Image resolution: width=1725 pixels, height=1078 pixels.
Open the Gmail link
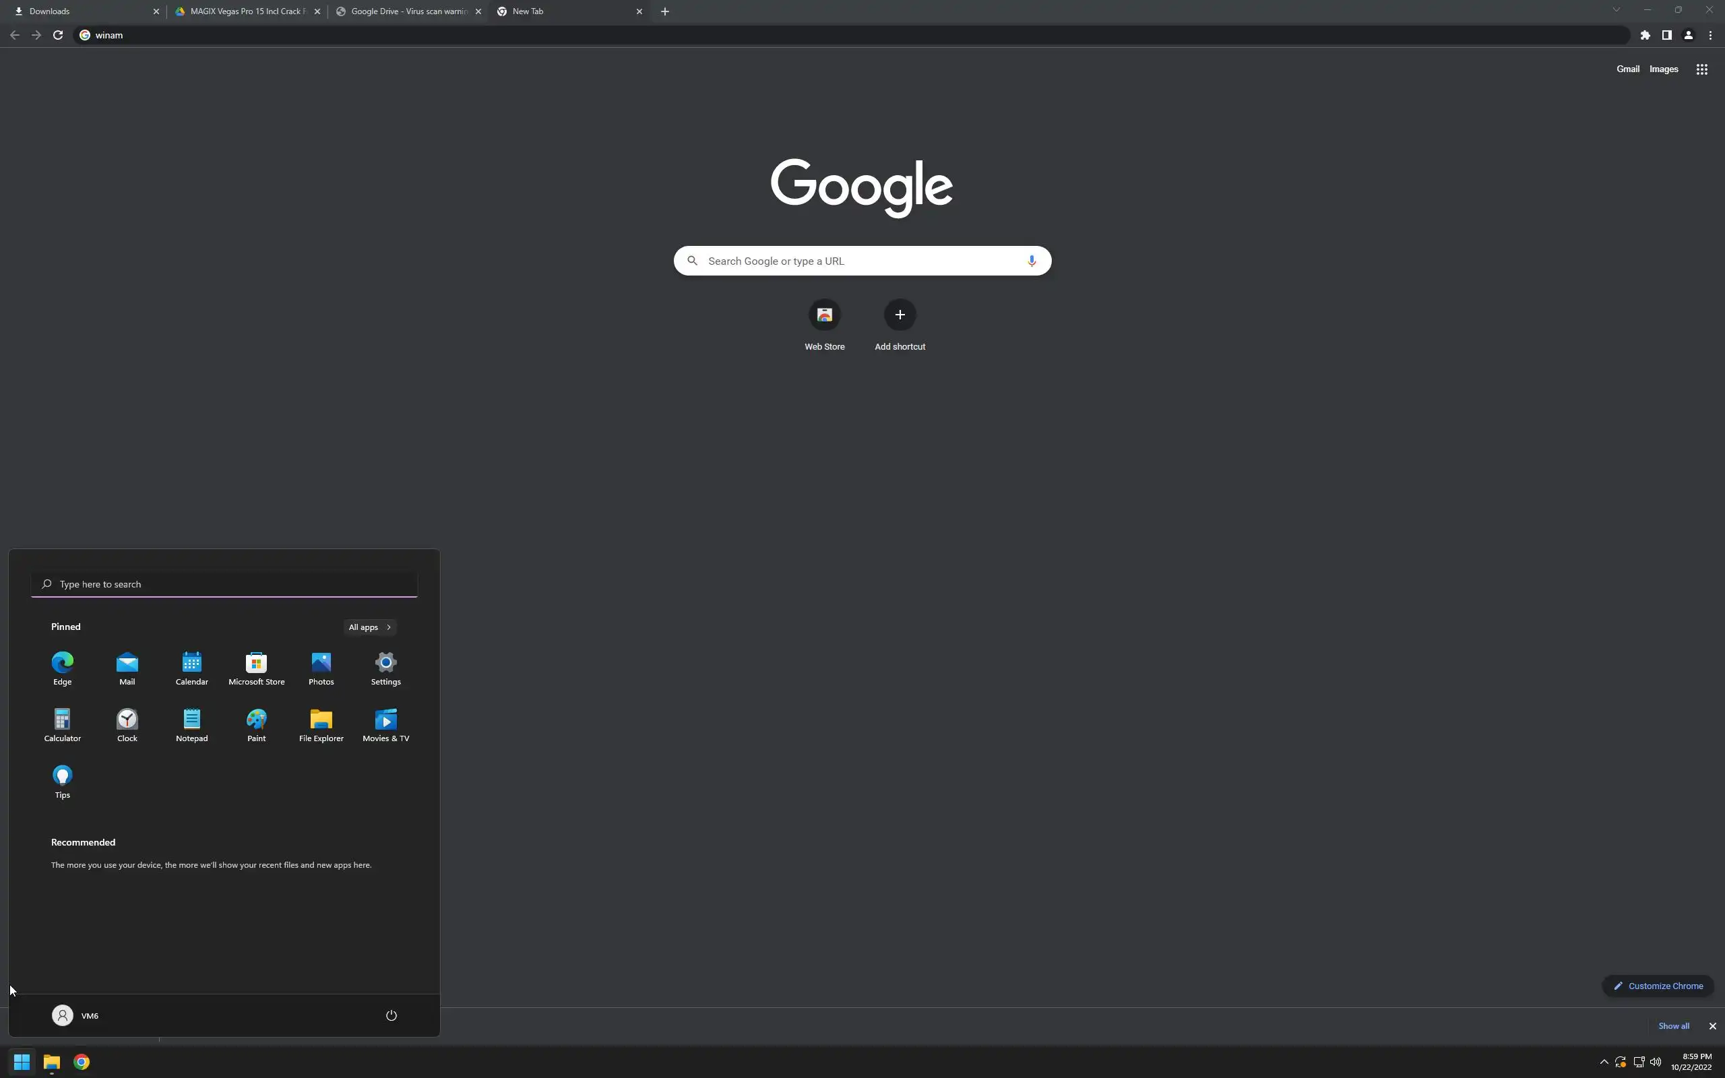[1627, 69]
